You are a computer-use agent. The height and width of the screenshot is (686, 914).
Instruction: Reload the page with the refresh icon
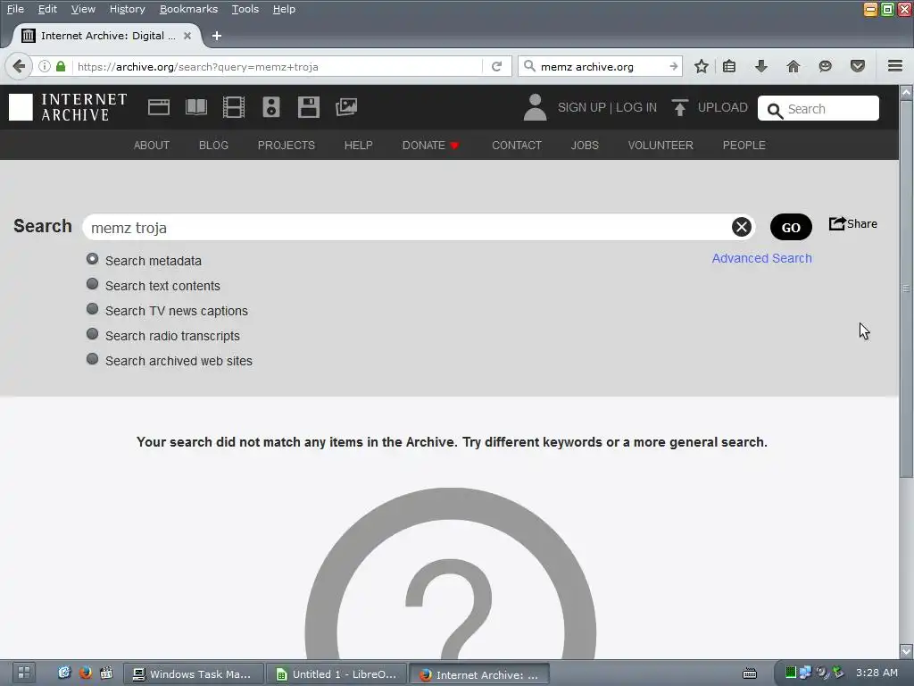[496, 66]
